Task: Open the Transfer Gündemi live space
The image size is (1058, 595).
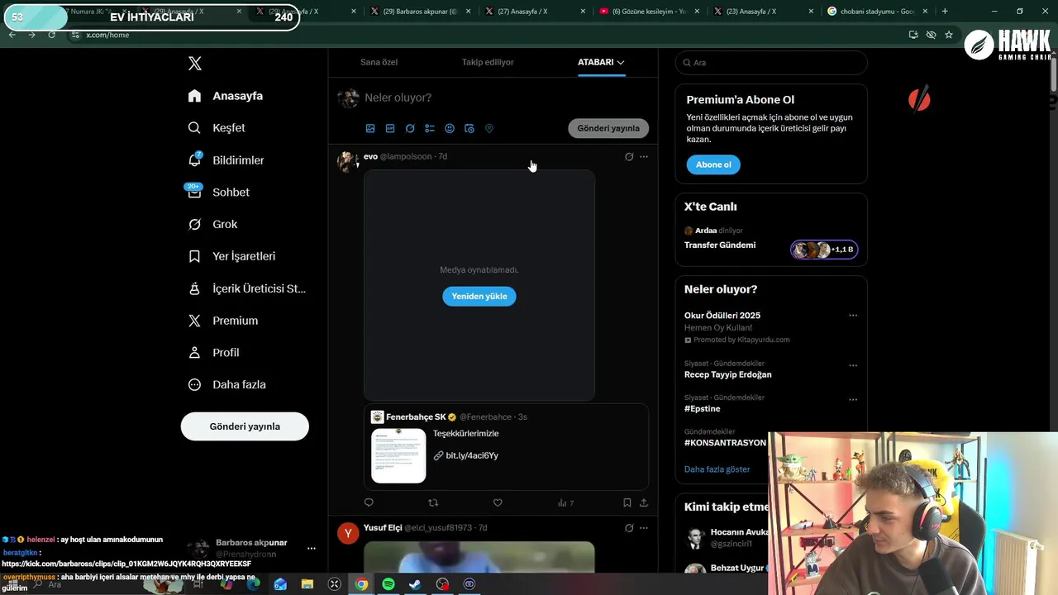Action: pos(720,245)
